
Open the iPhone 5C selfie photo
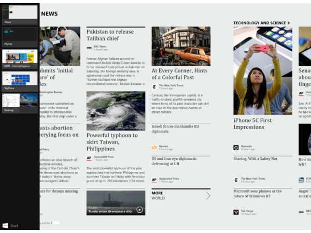[x=263, y=71]
